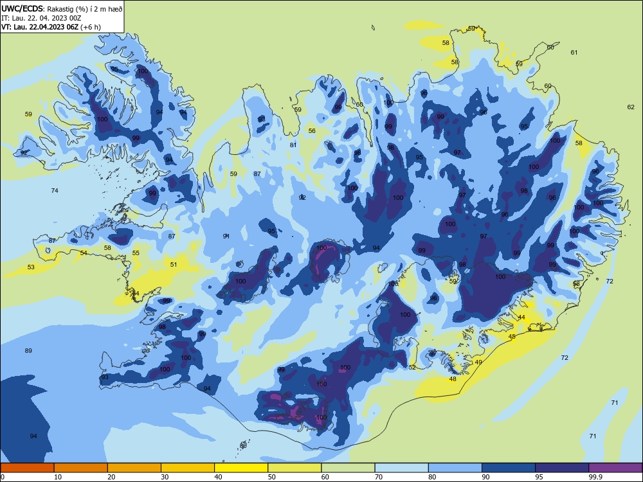This screenshot has height=482, width=643.
Task: Select the bright yellow 40–50 legend swatch
Action: point(241,468)
